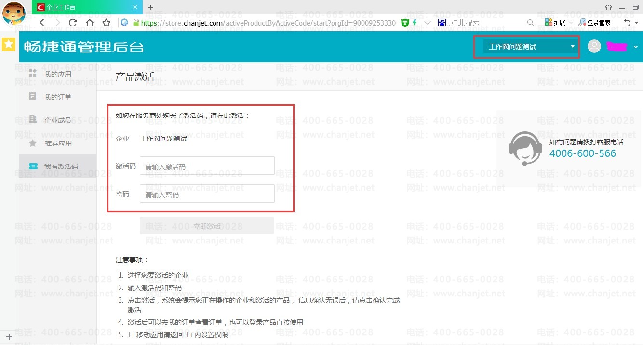Go to browser home icon
Image resolution: width=643 pixels, height=345 pixels.
(90, 23)
